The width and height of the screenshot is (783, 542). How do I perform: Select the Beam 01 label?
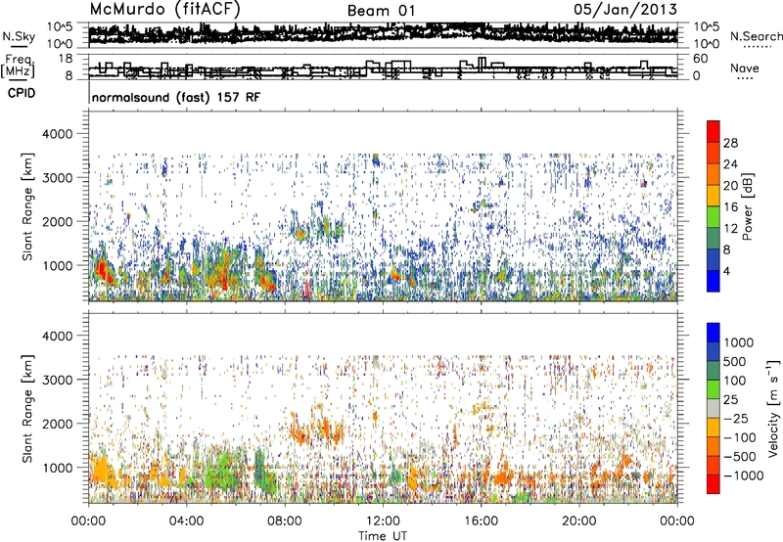tap(381, 11)
